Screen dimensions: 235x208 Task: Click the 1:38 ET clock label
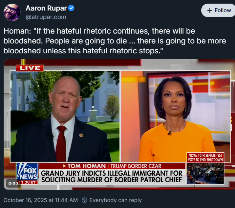[29, 182]
